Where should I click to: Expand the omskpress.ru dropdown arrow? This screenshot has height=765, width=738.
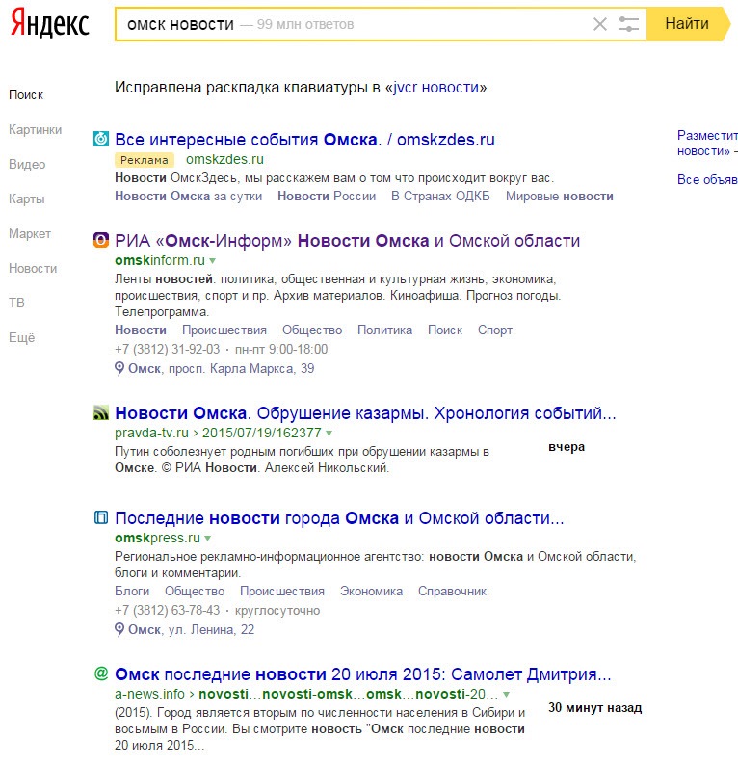tap(208, 539)
